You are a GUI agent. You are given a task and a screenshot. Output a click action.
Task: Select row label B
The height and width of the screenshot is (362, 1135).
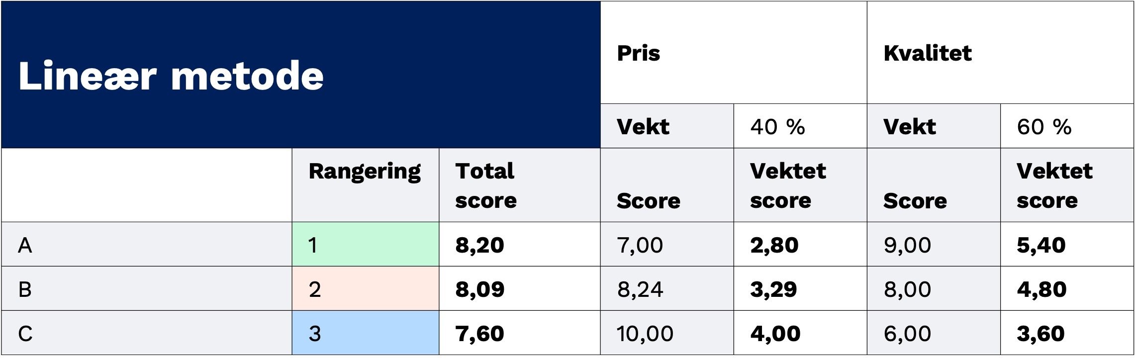coord(25,289)
